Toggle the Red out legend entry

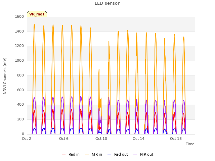(x=118, y=154)
